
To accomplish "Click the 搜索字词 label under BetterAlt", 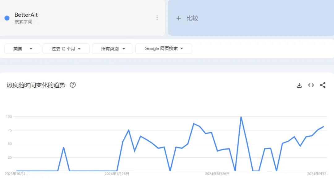I will click(x=23, y=22).
